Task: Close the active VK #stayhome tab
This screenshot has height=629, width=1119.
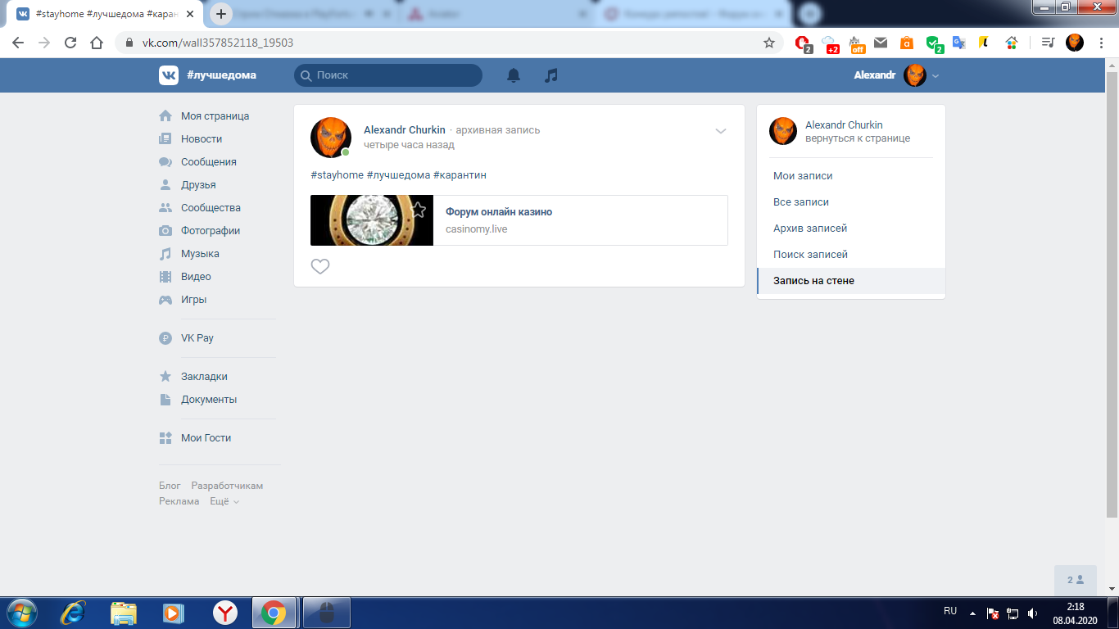Action: click(190, 14)
